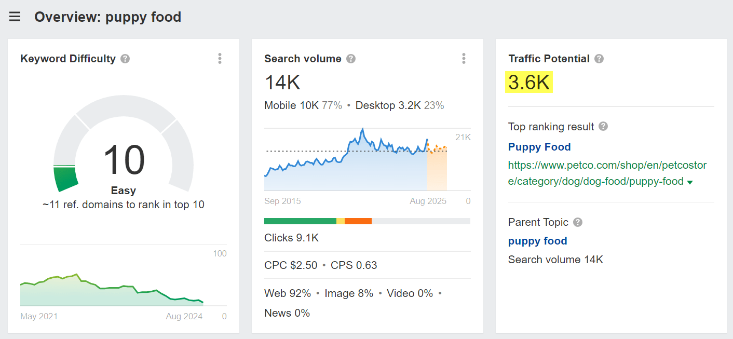Open the puppy food parent topic
This screenshot has height=339, width=733.
coord(537,241)
